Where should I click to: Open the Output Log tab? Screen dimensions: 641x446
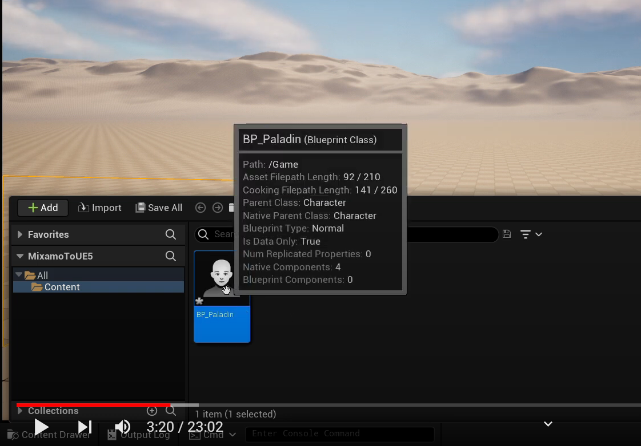coord(139,435)
